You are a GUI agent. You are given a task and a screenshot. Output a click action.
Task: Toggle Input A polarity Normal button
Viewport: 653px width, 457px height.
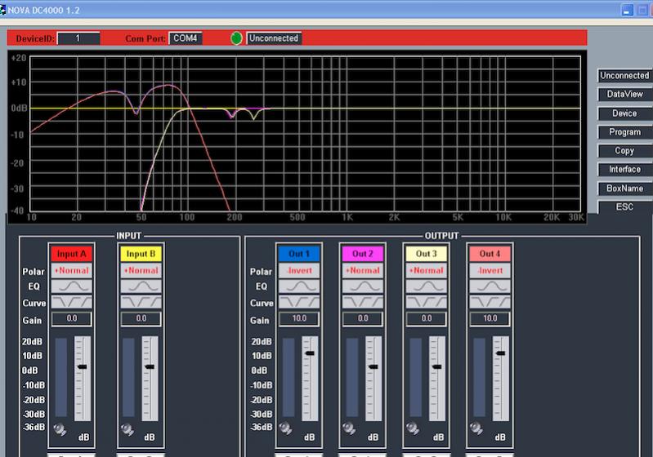[x=71, y=270]
